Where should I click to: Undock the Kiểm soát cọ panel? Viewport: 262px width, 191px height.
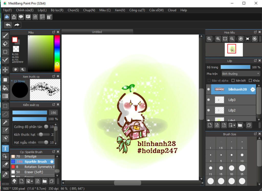tap(54, 104)
